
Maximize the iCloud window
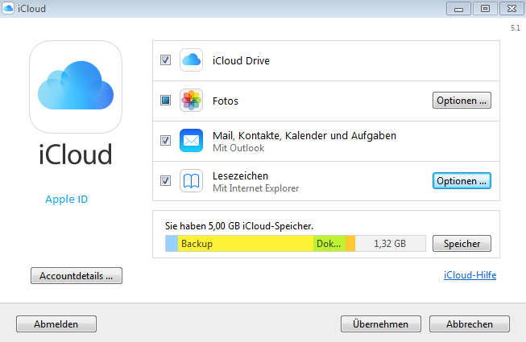(485, 9)
